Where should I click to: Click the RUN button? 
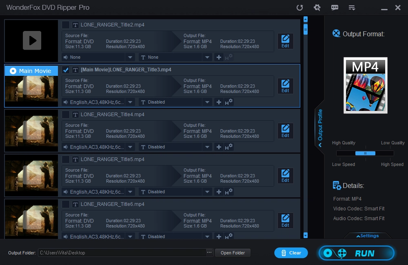pos(357,253)
